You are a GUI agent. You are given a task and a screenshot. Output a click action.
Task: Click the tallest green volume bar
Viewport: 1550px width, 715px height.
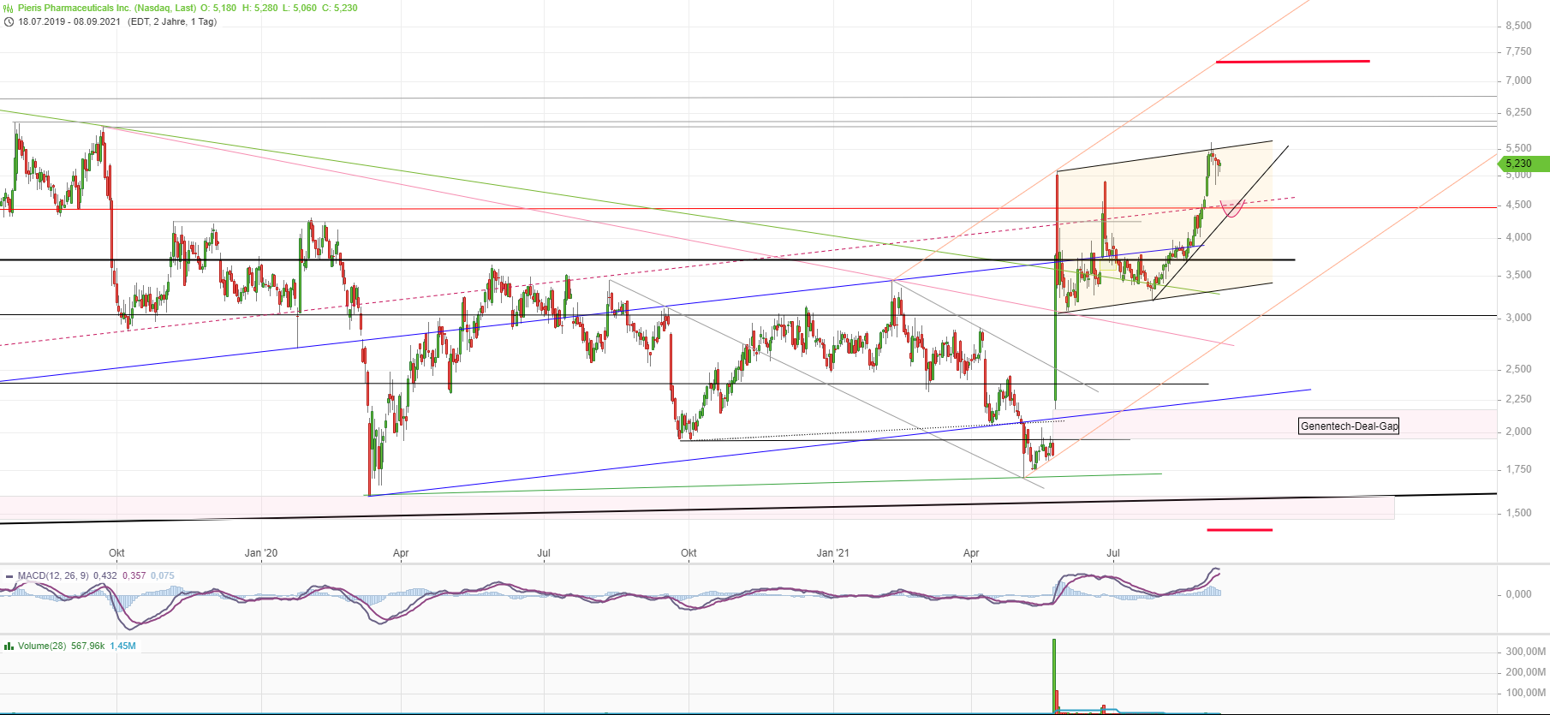click(x=1054, y=675)
